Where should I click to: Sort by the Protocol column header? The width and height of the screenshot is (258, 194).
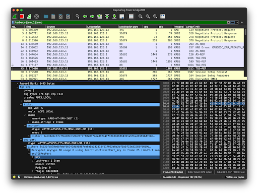(x=179, y=27)
